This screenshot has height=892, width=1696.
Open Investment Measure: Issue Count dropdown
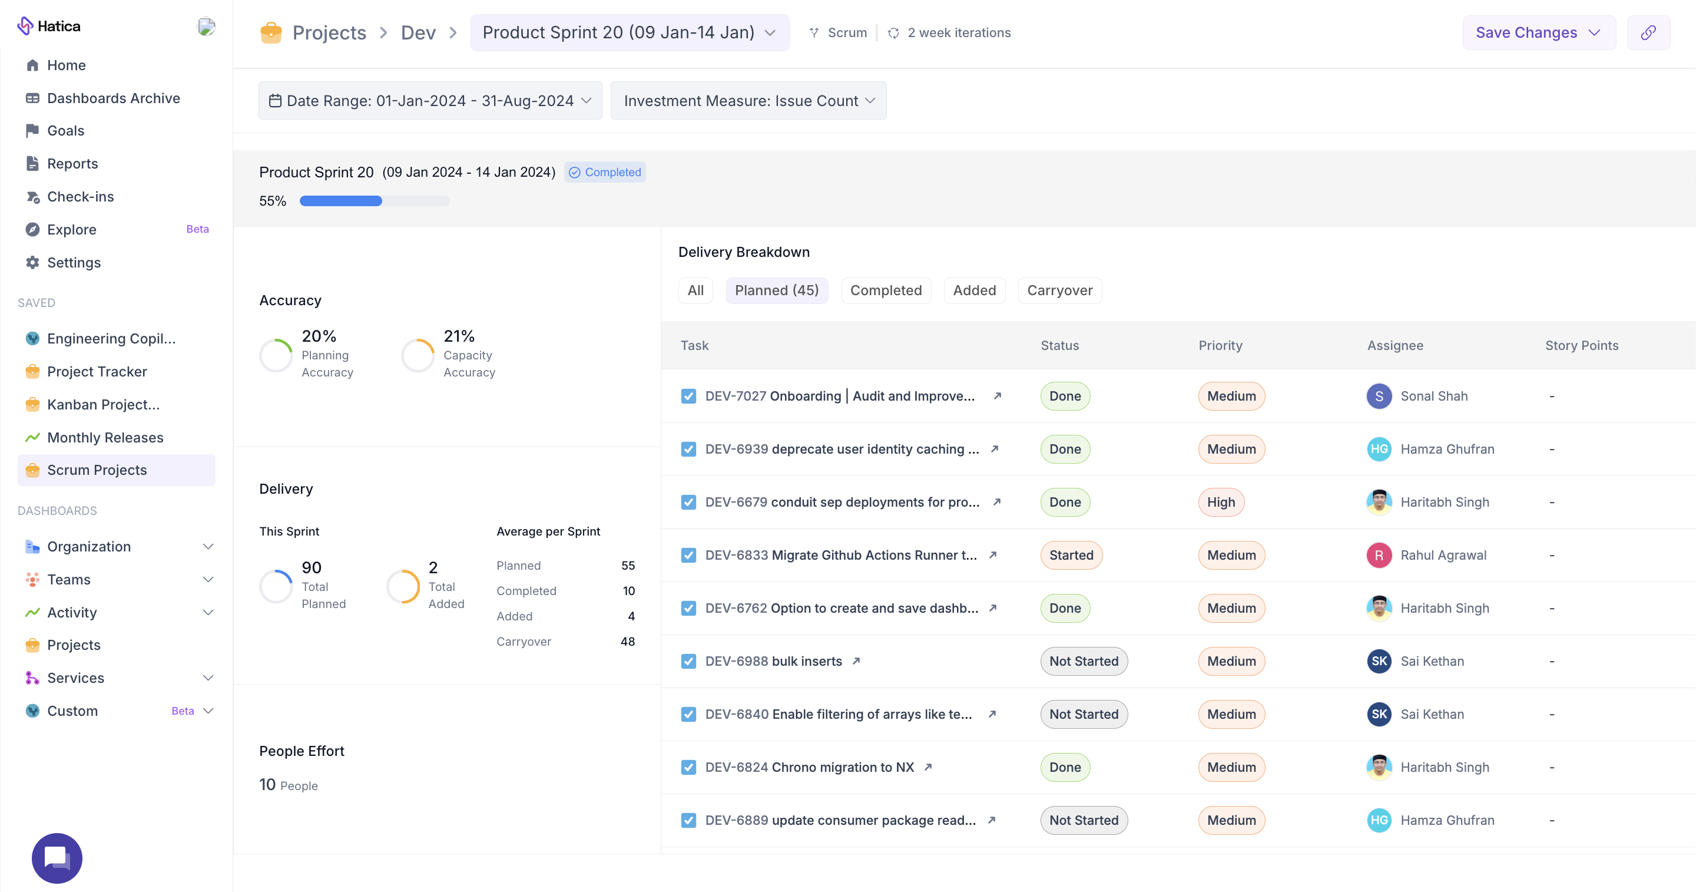pyautogui.click(x=748, y=101)
